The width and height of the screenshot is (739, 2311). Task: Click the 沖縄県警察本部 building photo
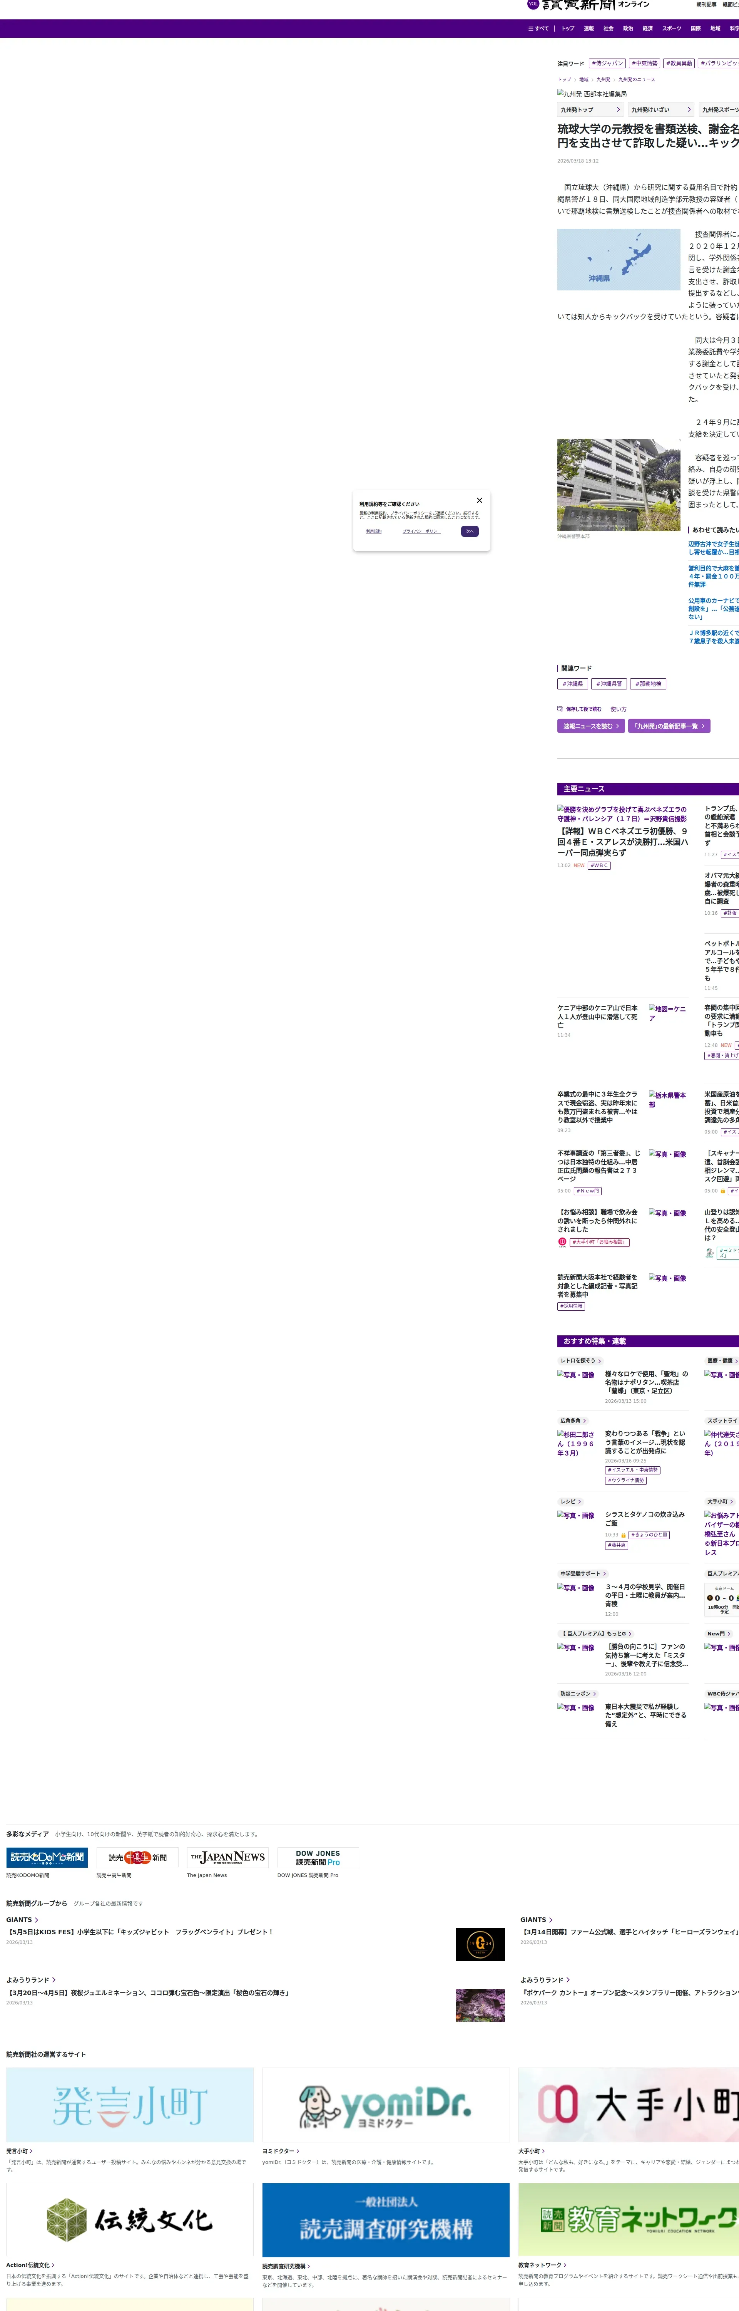(619, 485)
